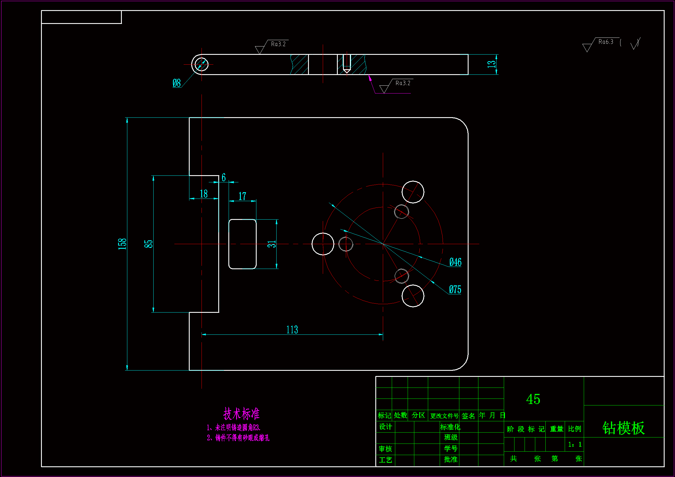675x477 pixels.
Task: Click the Ø75 diameter annotation
Action: pyautogui.click(x=455, y=289)
